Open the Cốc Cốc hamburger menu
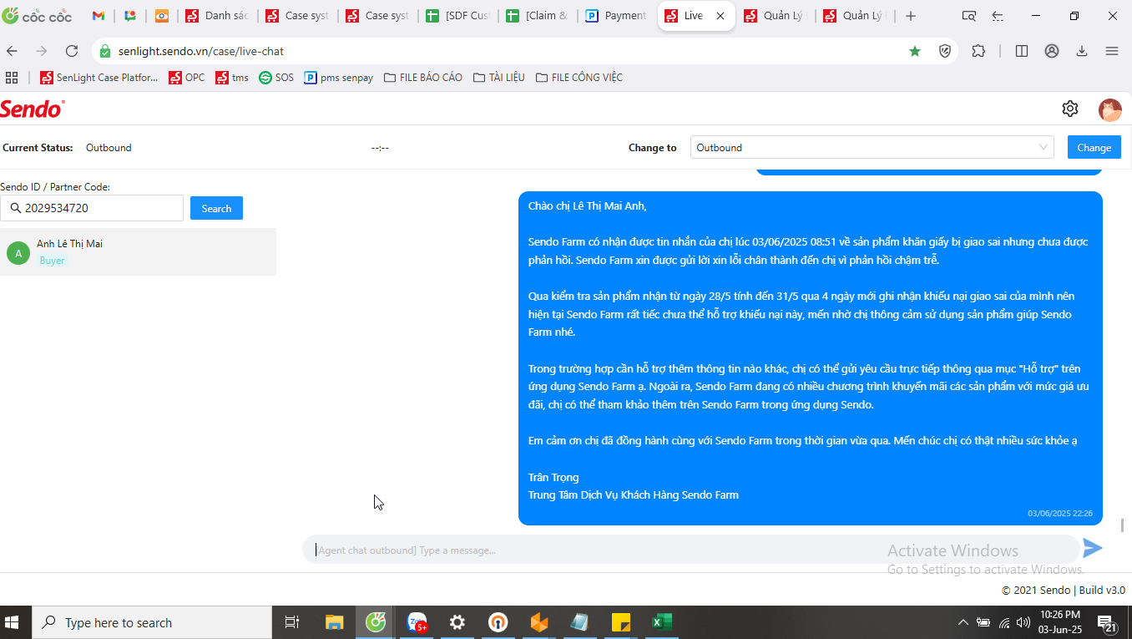This screenshot has height=639, width=1132. tap(1112, 51)
